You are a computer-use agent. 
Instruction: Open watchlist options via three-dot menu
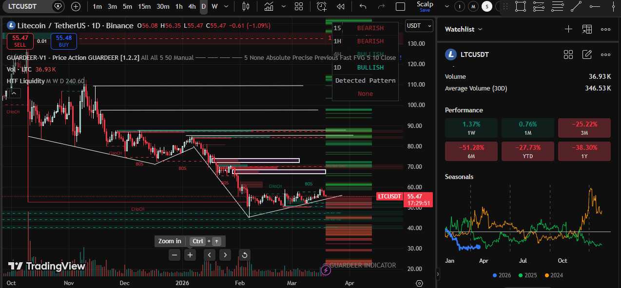point(605,29)
